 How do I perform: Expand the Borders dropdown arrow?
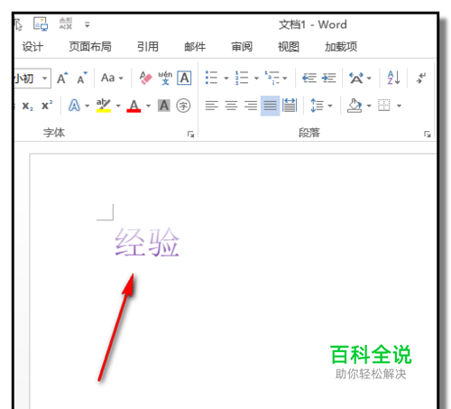point(399,106)
